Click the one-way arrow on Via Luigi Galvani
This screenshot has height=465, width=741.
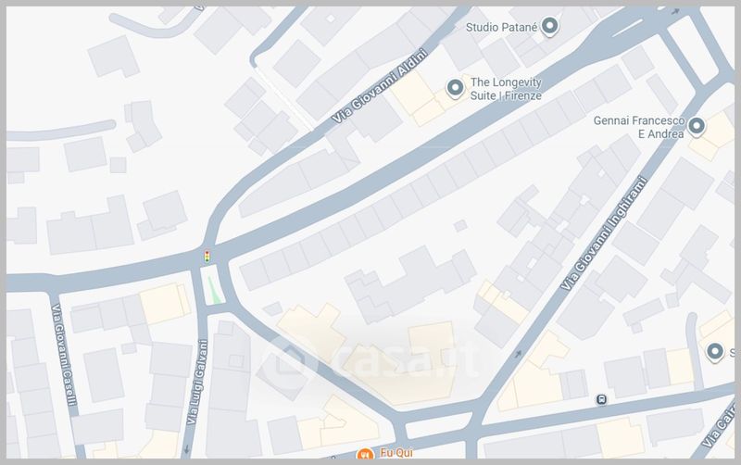click(x=187, y=448)
